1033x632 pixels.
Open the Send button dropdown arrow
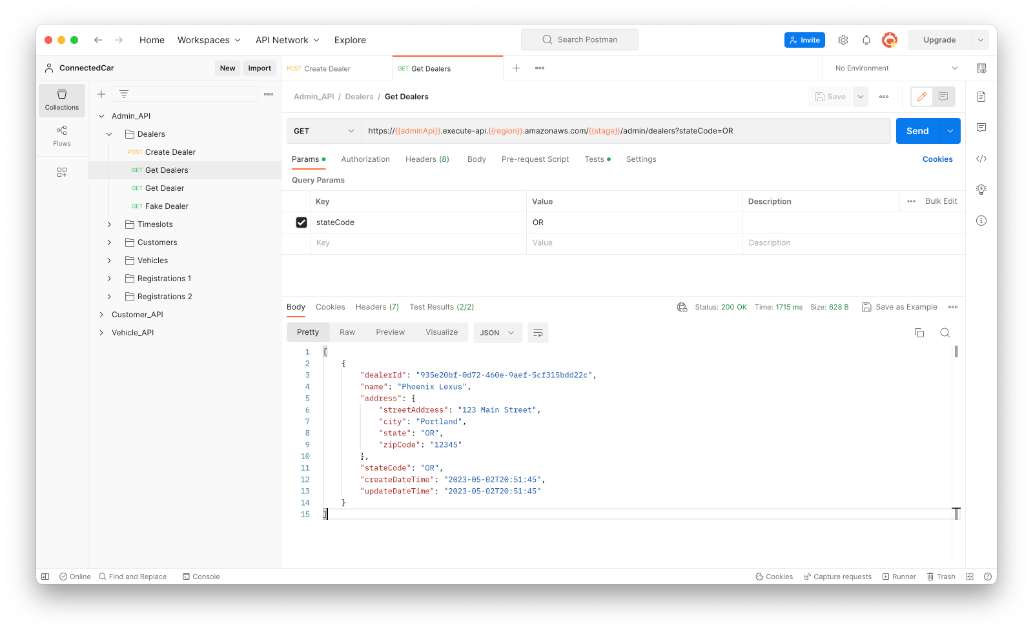(950, 131)
